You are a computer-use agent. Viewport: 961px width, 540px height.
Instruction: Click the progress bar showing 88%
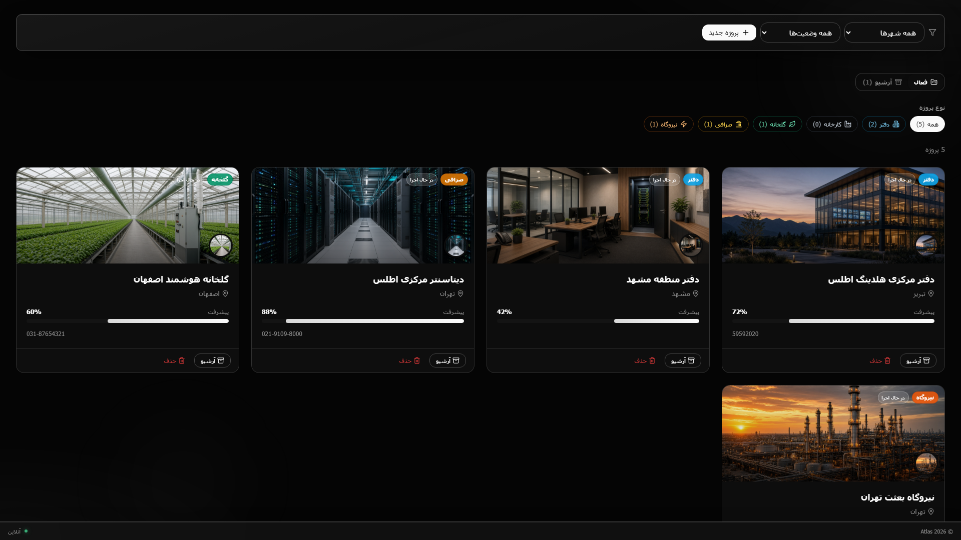[363, 321]
